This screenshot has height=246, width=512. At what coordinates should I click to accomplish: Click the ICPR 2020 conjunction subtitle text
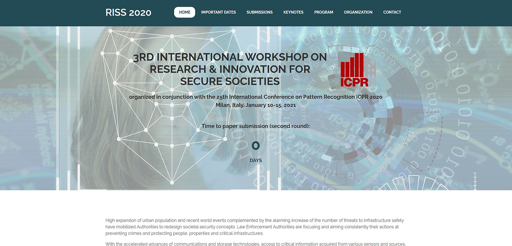(255, 97)
